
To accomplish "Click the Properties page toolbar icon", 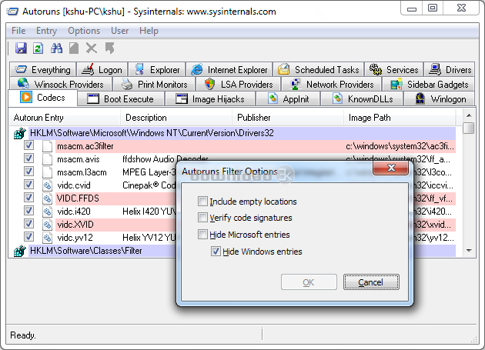I will [x=74, y=48].
